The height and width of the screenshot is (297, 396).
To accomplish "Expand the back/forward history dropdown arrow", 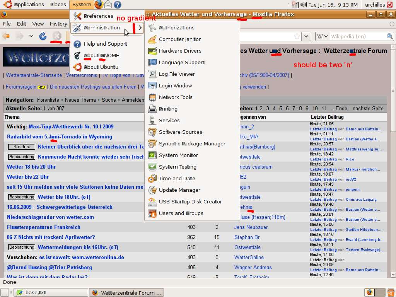I will (31, 36).
